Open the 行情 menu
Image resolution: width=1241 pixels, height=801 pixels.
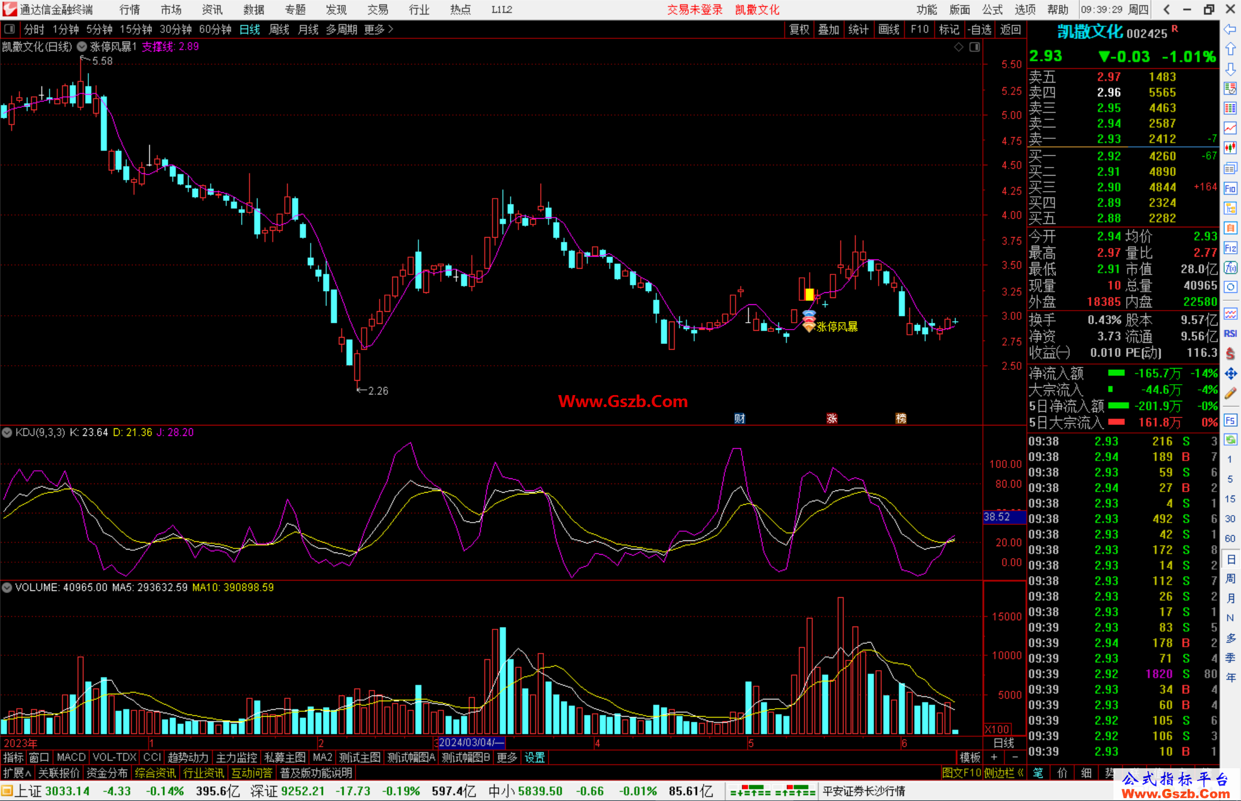pos(130,9)
